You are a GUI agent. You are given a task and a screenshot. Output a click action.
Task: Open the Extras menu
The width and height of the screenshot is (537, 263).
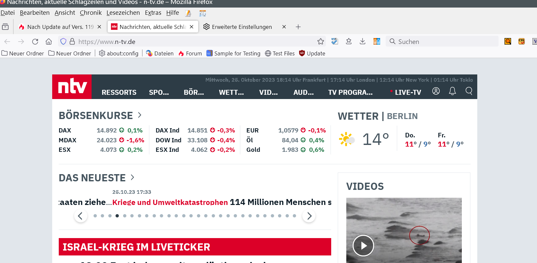(153, 13)
